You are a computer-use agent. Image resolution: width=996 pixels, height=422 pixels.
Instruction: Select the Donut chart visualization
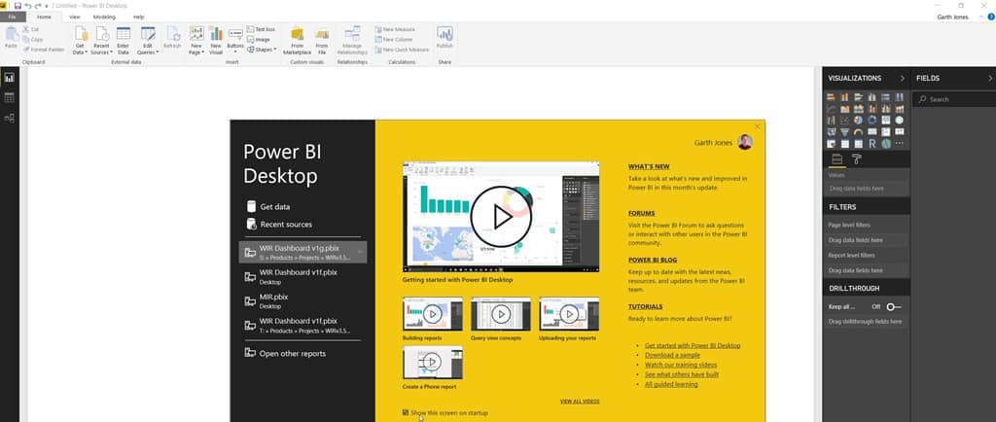[871, 120]
